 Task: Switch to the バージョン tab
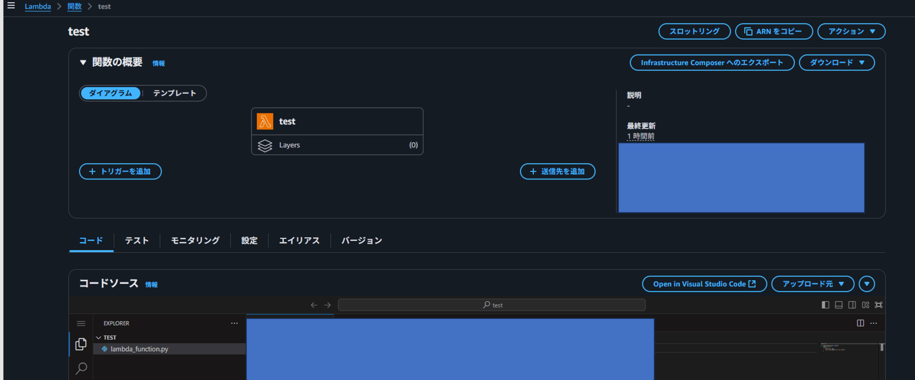(362, 241)
